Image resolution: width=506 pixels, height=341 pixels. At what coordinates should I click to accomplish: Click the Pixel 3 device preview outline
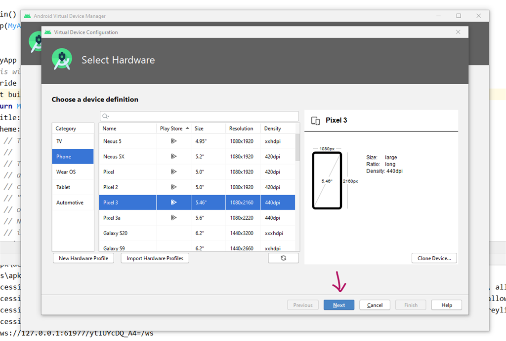coord(327,181)
